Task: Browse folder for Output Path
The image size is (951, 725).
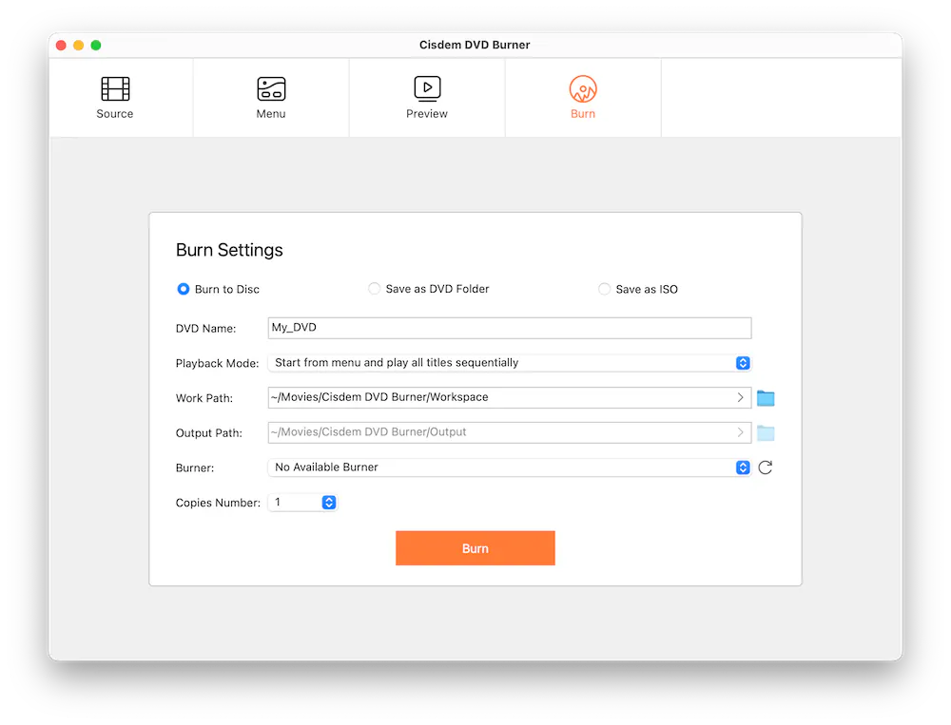Action: pyautogui.click(x=766, y=433)
